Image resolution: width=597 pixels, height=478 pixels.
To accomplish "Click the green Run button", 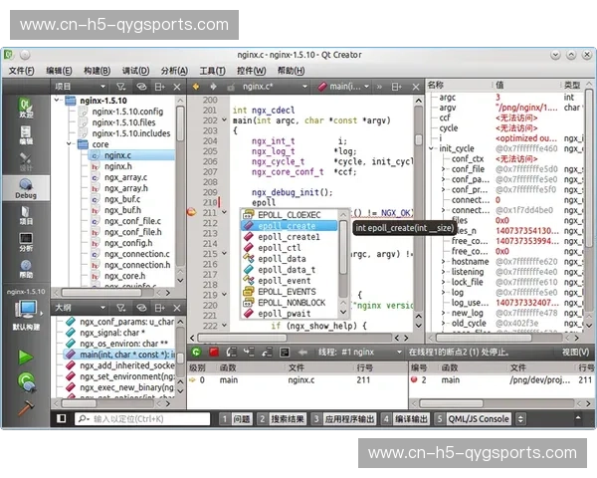I will (x=26, y=357).
